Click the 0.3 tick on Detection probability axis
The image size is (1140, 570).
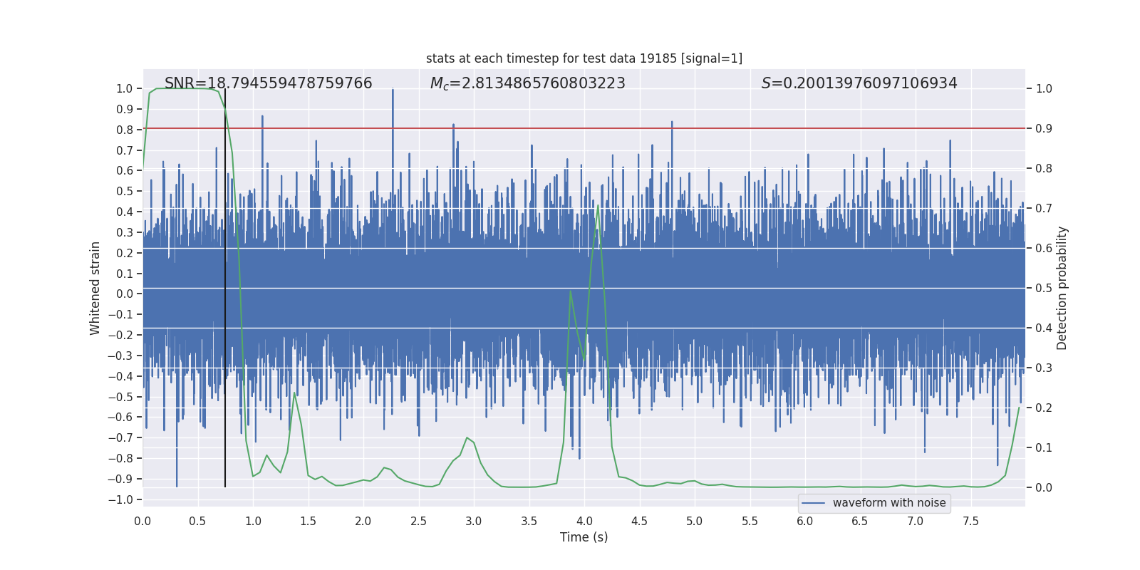1044,368
